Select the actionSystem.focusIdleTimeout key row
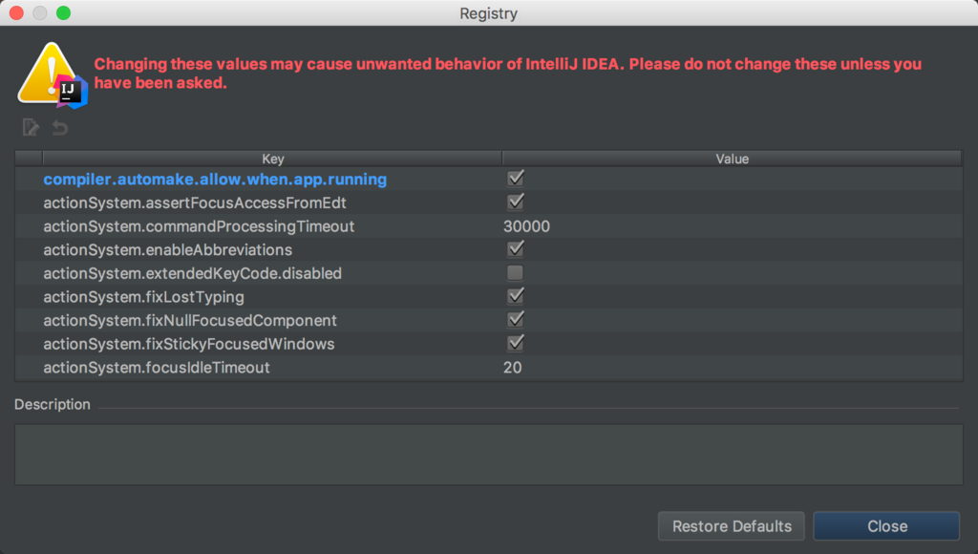The height and width of the screenshot is (554, 978). click(x=157, y=367)
